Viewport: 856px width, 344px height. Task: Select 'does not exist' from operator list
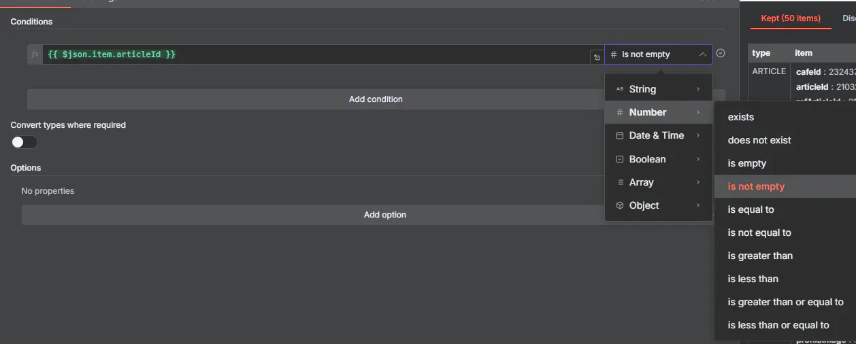[x=759, y=140]
